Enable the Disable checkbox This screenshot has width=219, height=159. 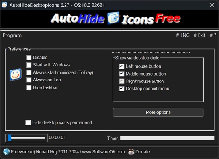point(29,58)
